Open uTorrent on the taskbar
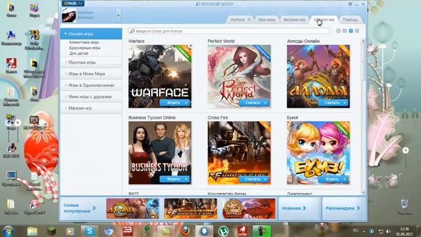 point(223,231)
